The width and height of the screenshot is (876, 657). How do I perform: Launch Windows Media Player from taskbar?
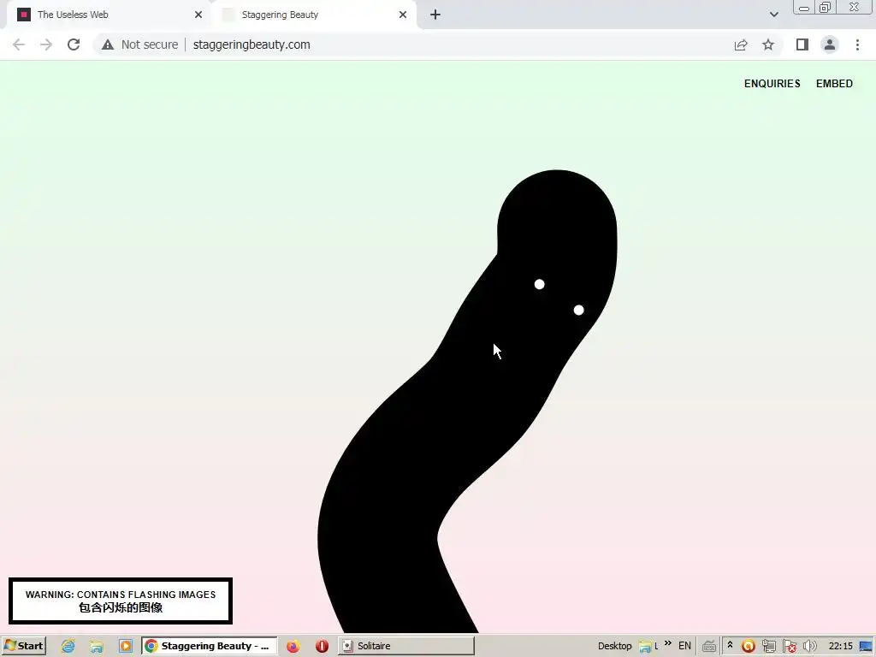coord(125,647)
